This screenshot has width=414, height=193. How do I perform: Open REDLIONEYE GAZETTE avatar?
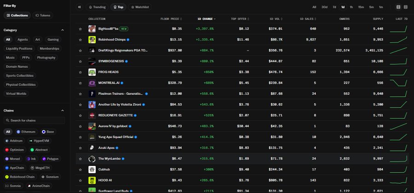point(92,115)
